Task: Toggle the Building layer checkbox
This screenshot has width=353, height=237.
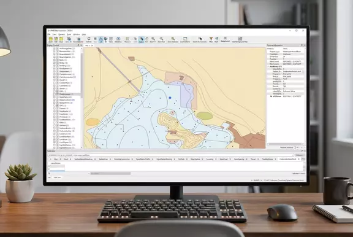Action: click(55, 66)
